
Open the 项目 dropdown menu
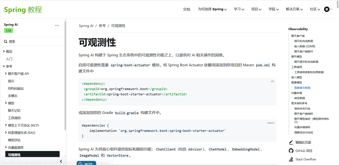click(256, 9)
